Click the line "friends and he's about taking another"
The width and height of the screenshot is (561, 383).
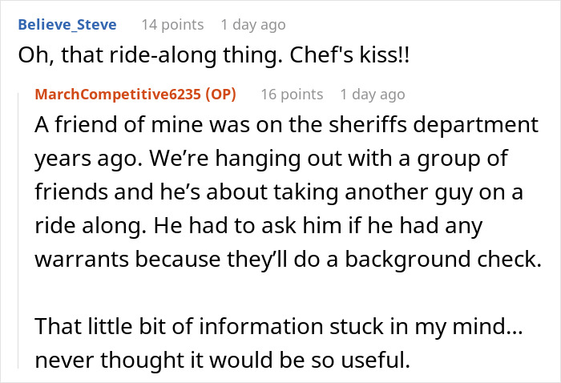point(276,194)
